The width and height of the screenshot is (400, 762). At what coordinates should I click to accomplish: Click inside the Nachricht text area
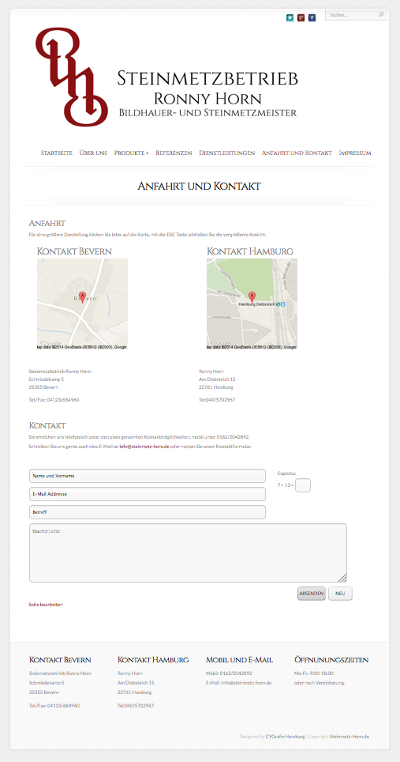pyautogui.click(x=188, y=553)
